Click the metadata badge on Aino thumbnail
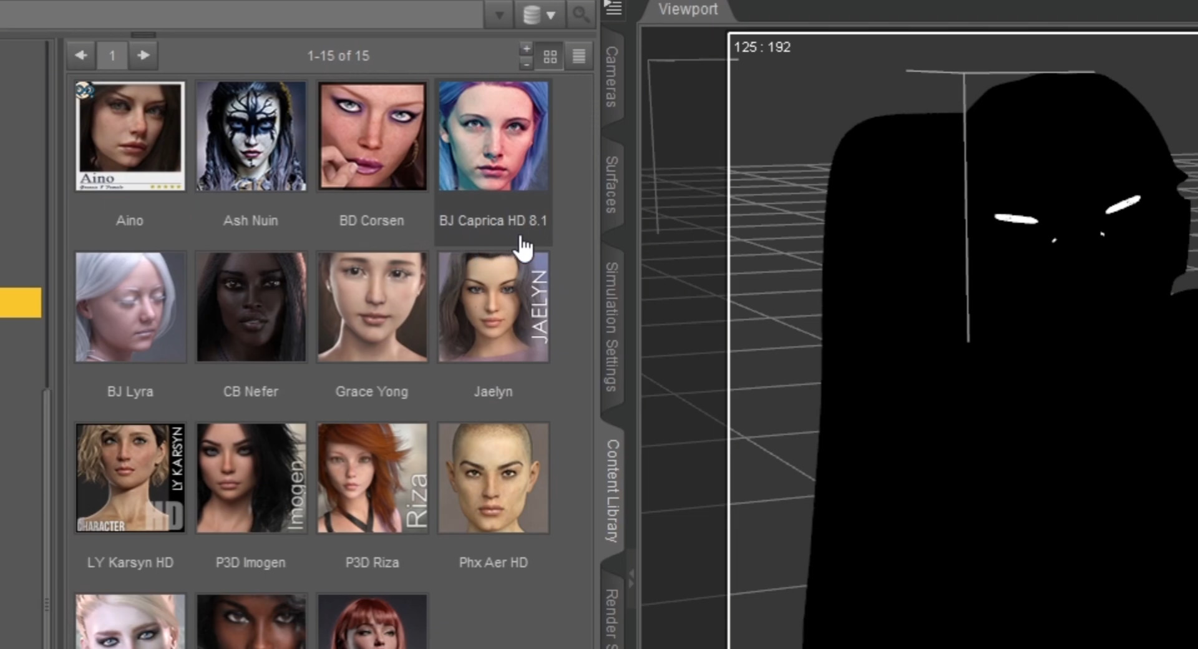This screenshot has width=1198, height=649. tap(84, 91)
